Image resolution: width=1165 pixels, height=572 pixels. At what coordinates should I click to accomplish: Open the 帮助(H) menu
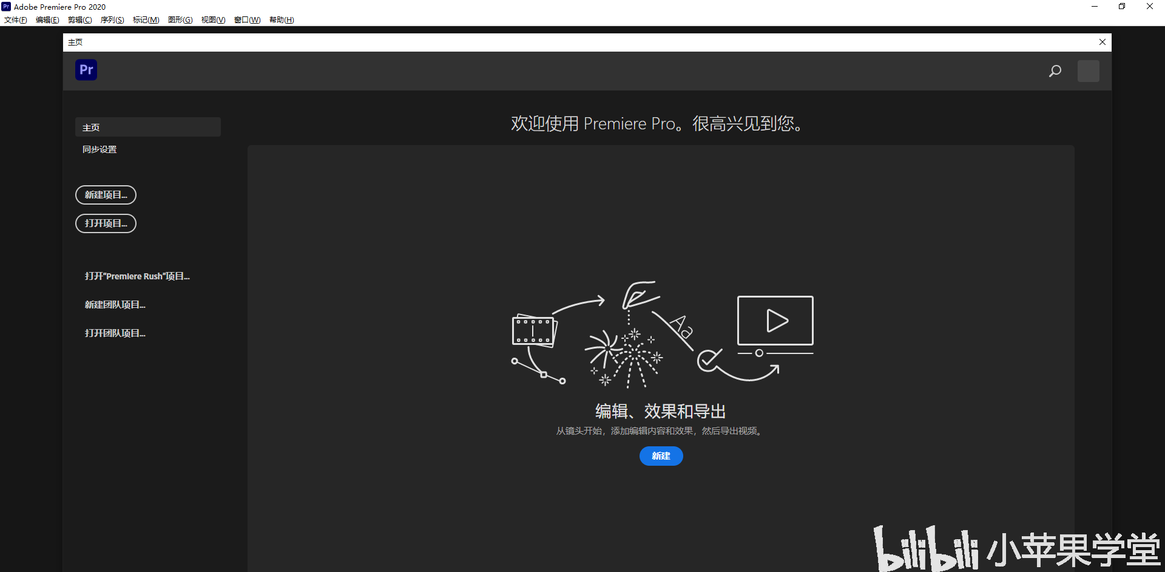(x=282, y=20)
